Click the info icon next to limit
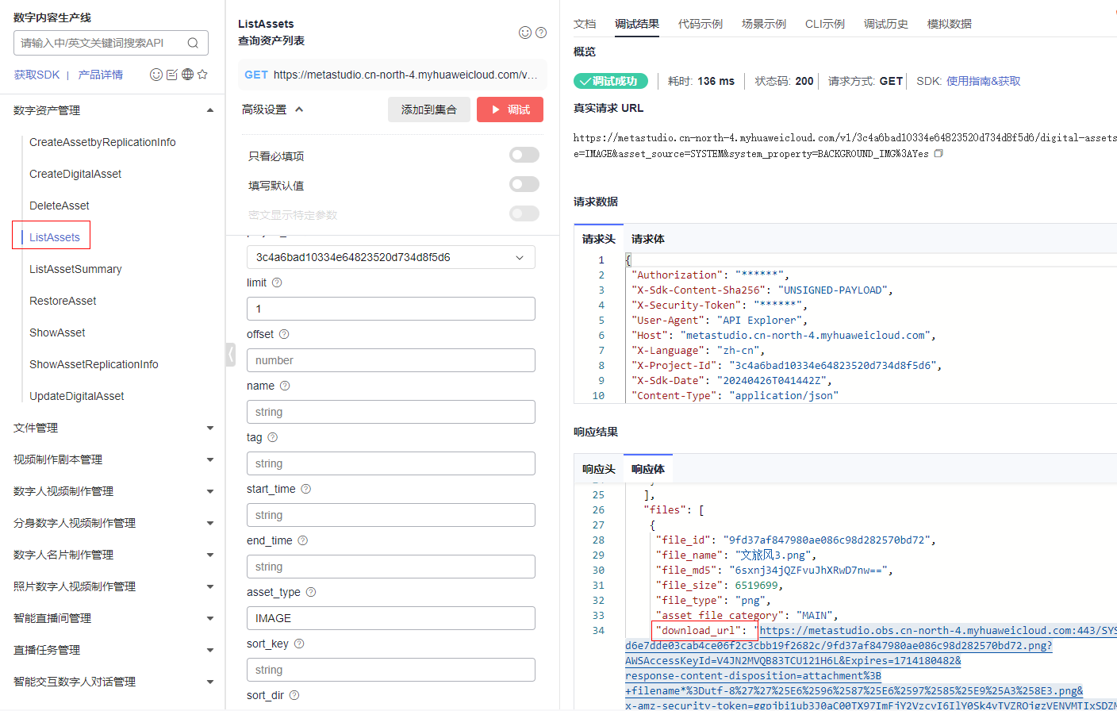 coord(277,282)
